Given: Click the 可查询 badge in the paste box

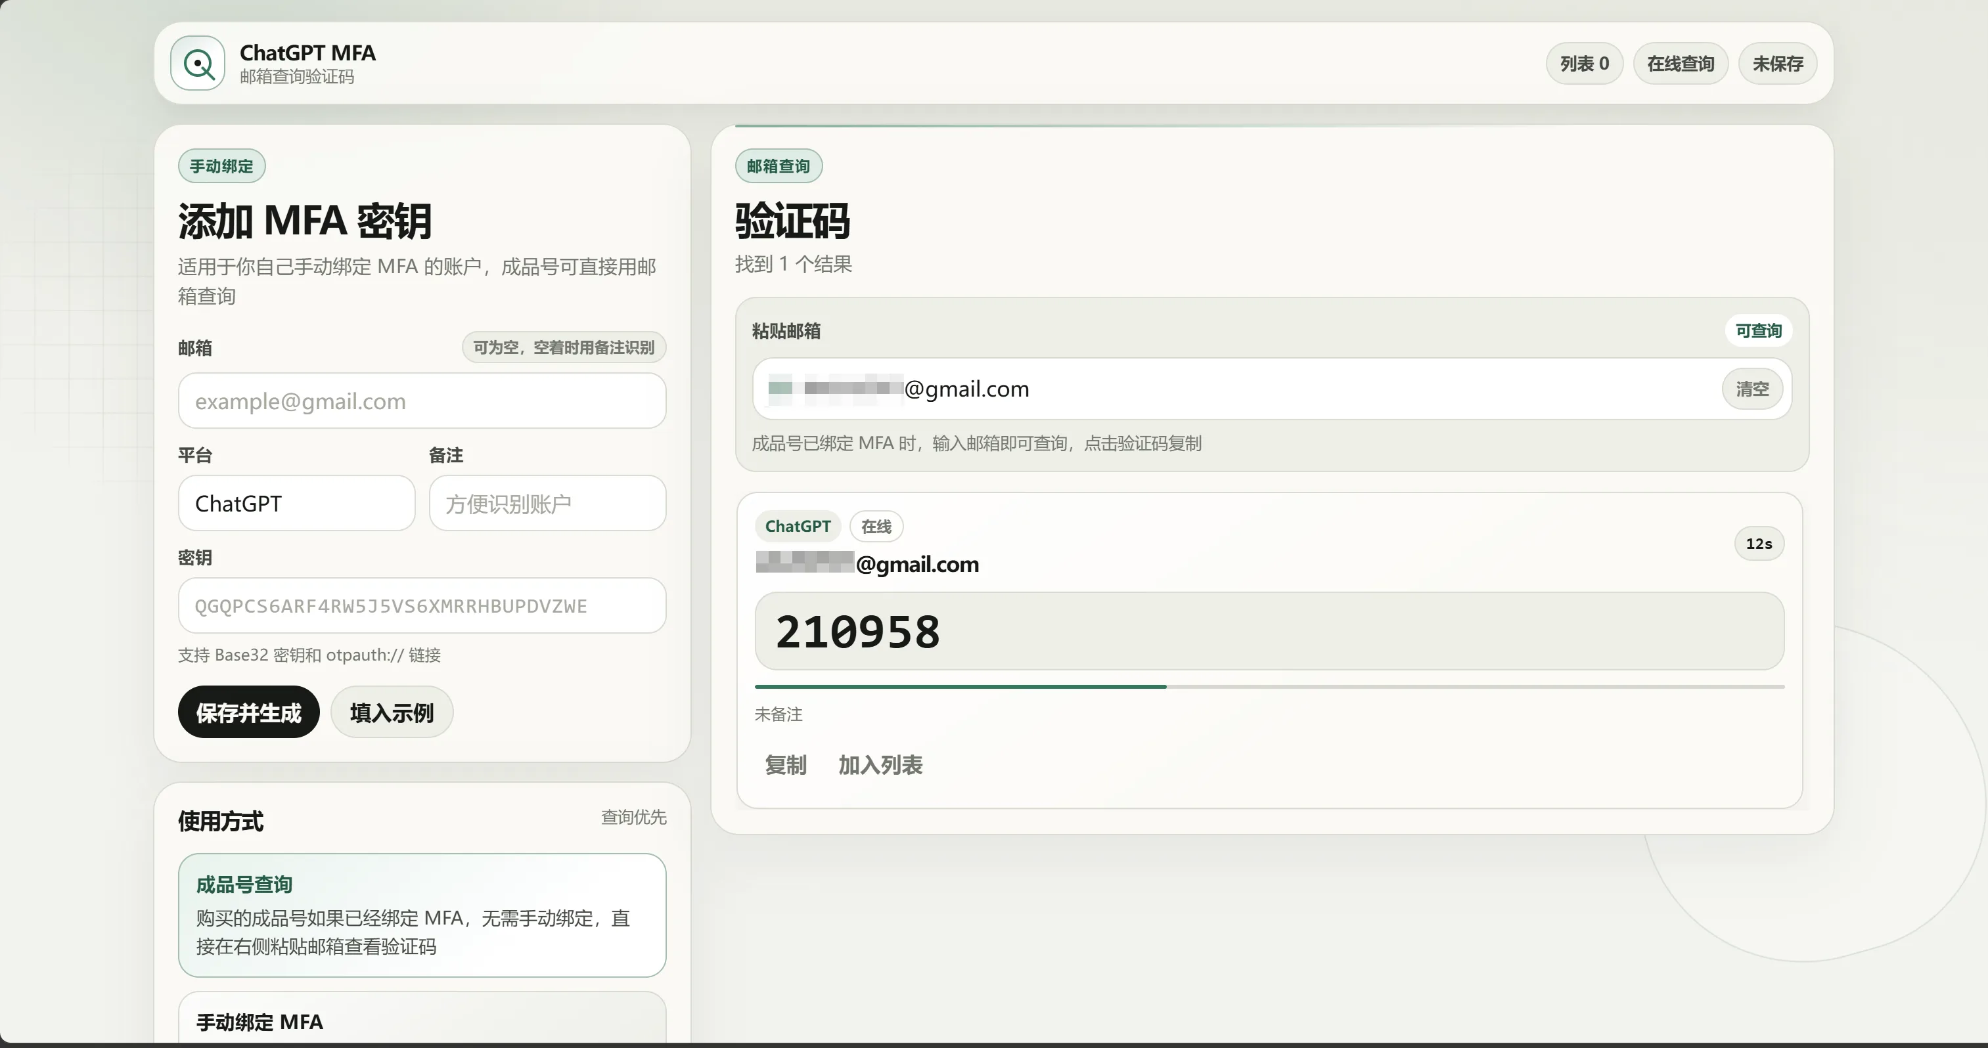Looking at the screenshot, I should pyautogui.click(x=1759, y=331).
